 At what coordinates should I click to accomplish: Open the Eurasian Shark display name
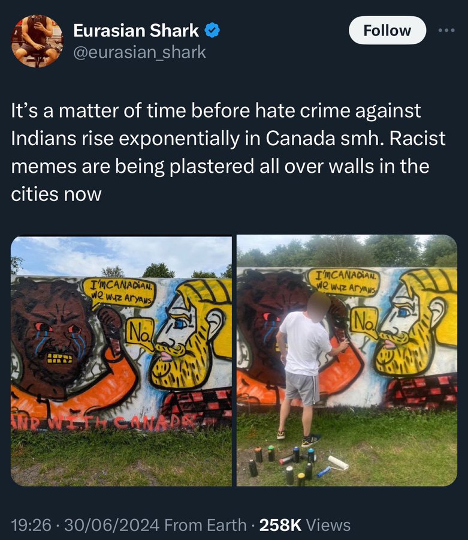(136, 31)
